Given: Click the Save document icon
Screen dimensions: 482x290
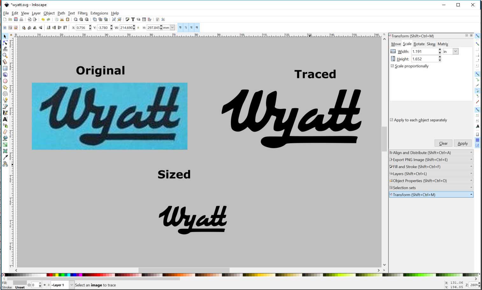Looking at the screenshot, I should point(16,19).
